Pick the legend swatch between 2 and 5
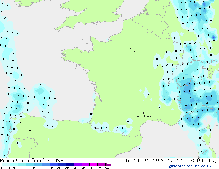Viewport: 219px width, 169px height. point(30,165)
